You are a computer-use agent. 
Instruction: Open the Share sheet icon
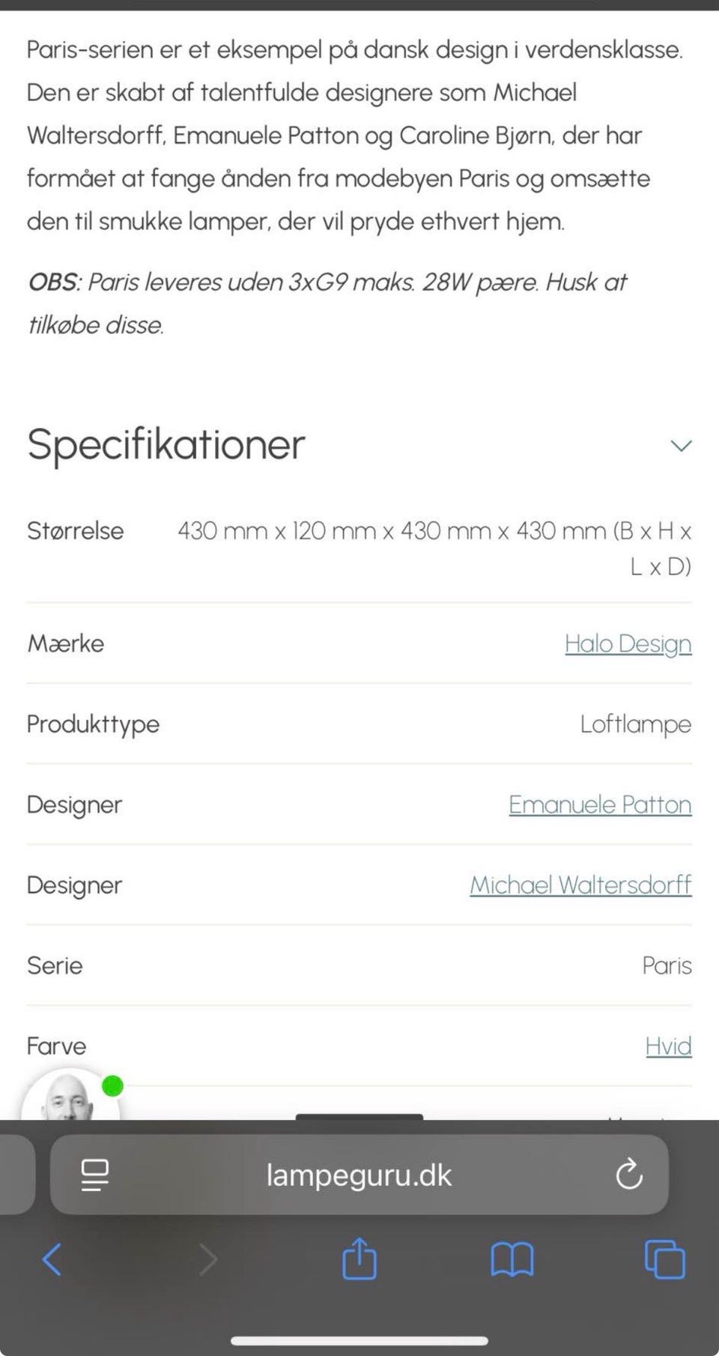tap(359, 1259)
